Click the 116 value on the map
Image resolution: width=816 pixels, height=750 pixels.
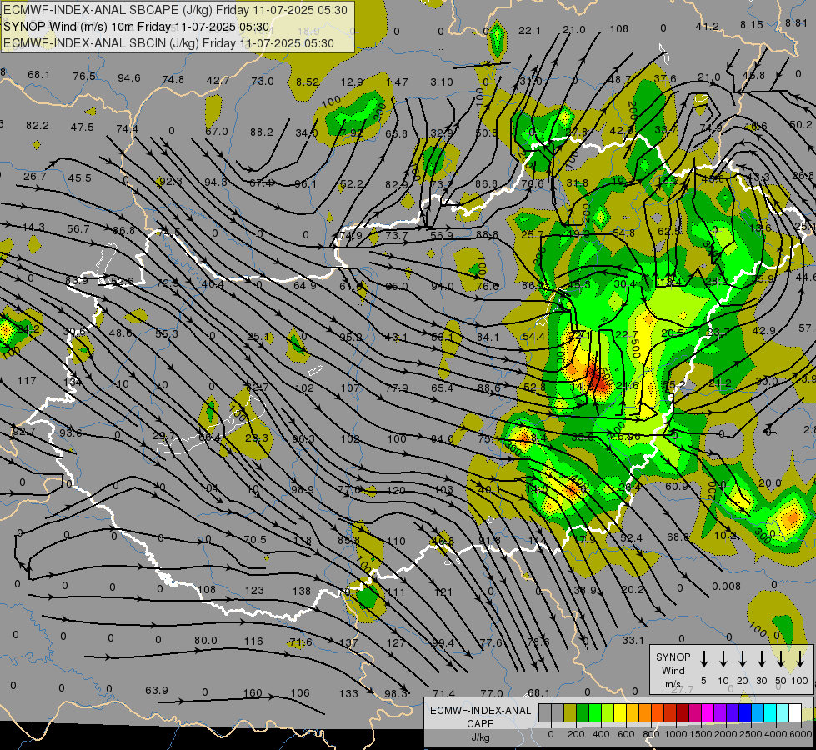pyautogui.click(x=253, y=641)
